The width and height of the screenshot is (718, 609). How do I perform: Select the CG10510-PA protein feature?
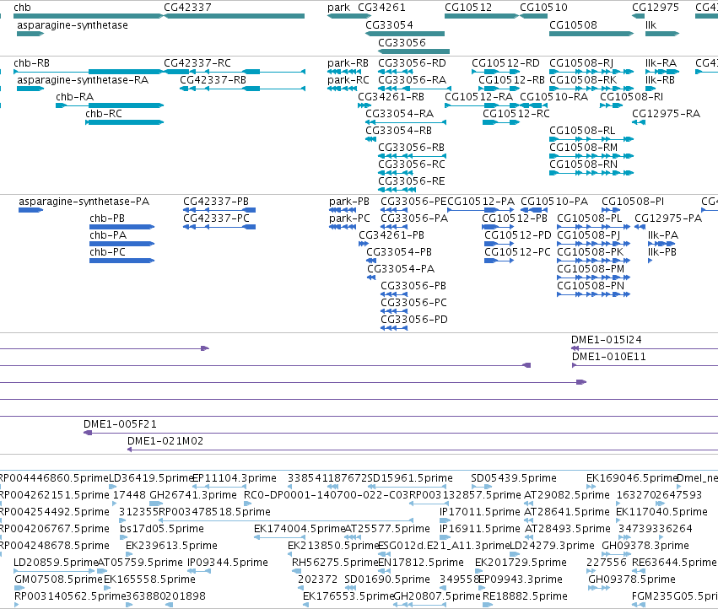click(x=534, y=210)
